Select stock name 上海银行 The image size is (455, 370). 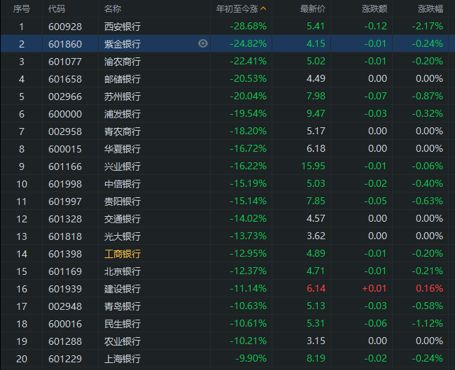click(x=122, y=359)
